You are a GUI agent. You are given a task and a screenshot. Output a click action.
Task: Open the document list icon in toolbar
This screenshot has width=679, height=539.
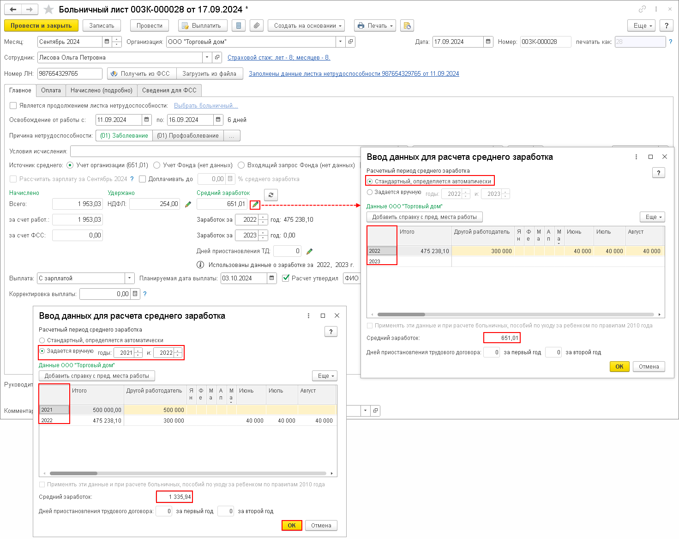click(238, 26)
